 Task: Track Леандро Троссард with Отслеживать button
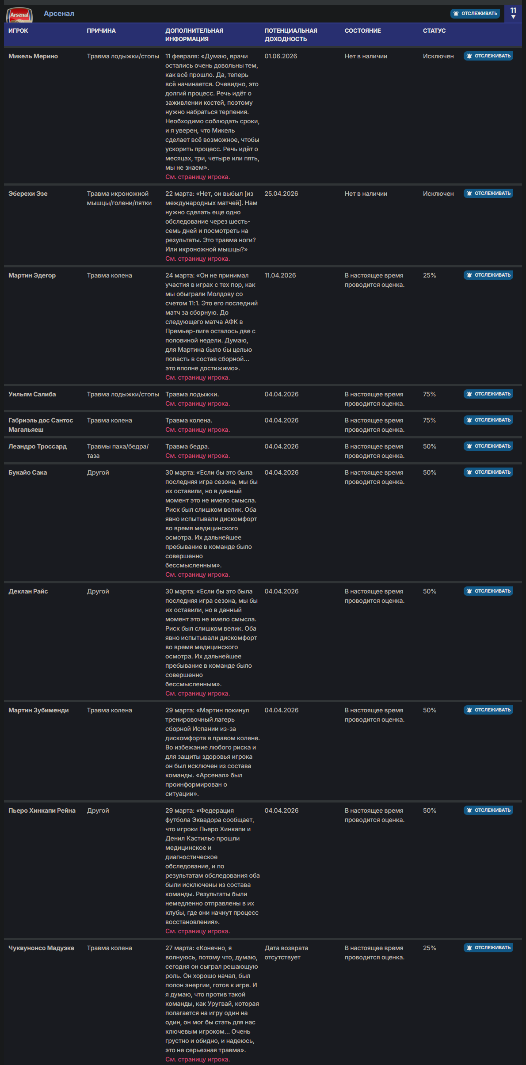[x=488, y=446]
